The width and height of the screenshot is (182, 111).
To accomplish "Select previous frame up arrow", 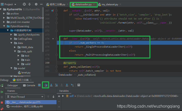I will pyautogui.click(x=48, y=97).
